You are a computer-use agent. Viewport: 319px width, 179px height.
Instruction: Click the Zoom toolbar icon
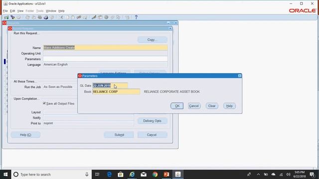pyautogui.click(x=100, y=17)
